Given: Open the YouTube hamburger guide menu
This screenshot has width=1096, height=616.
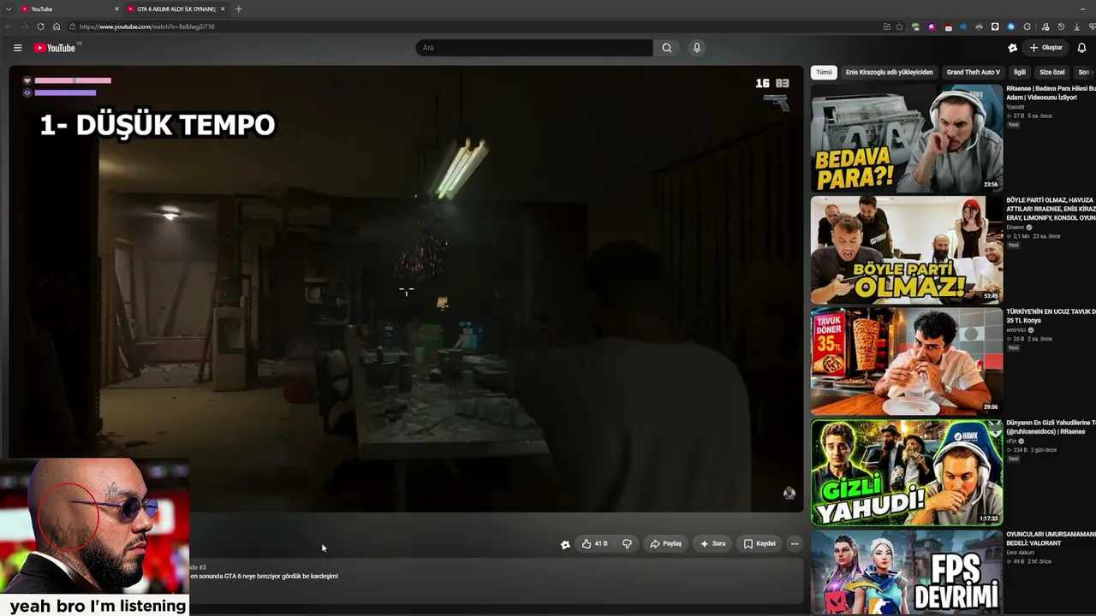Looking at the screenshot, I should click(17, 48).
